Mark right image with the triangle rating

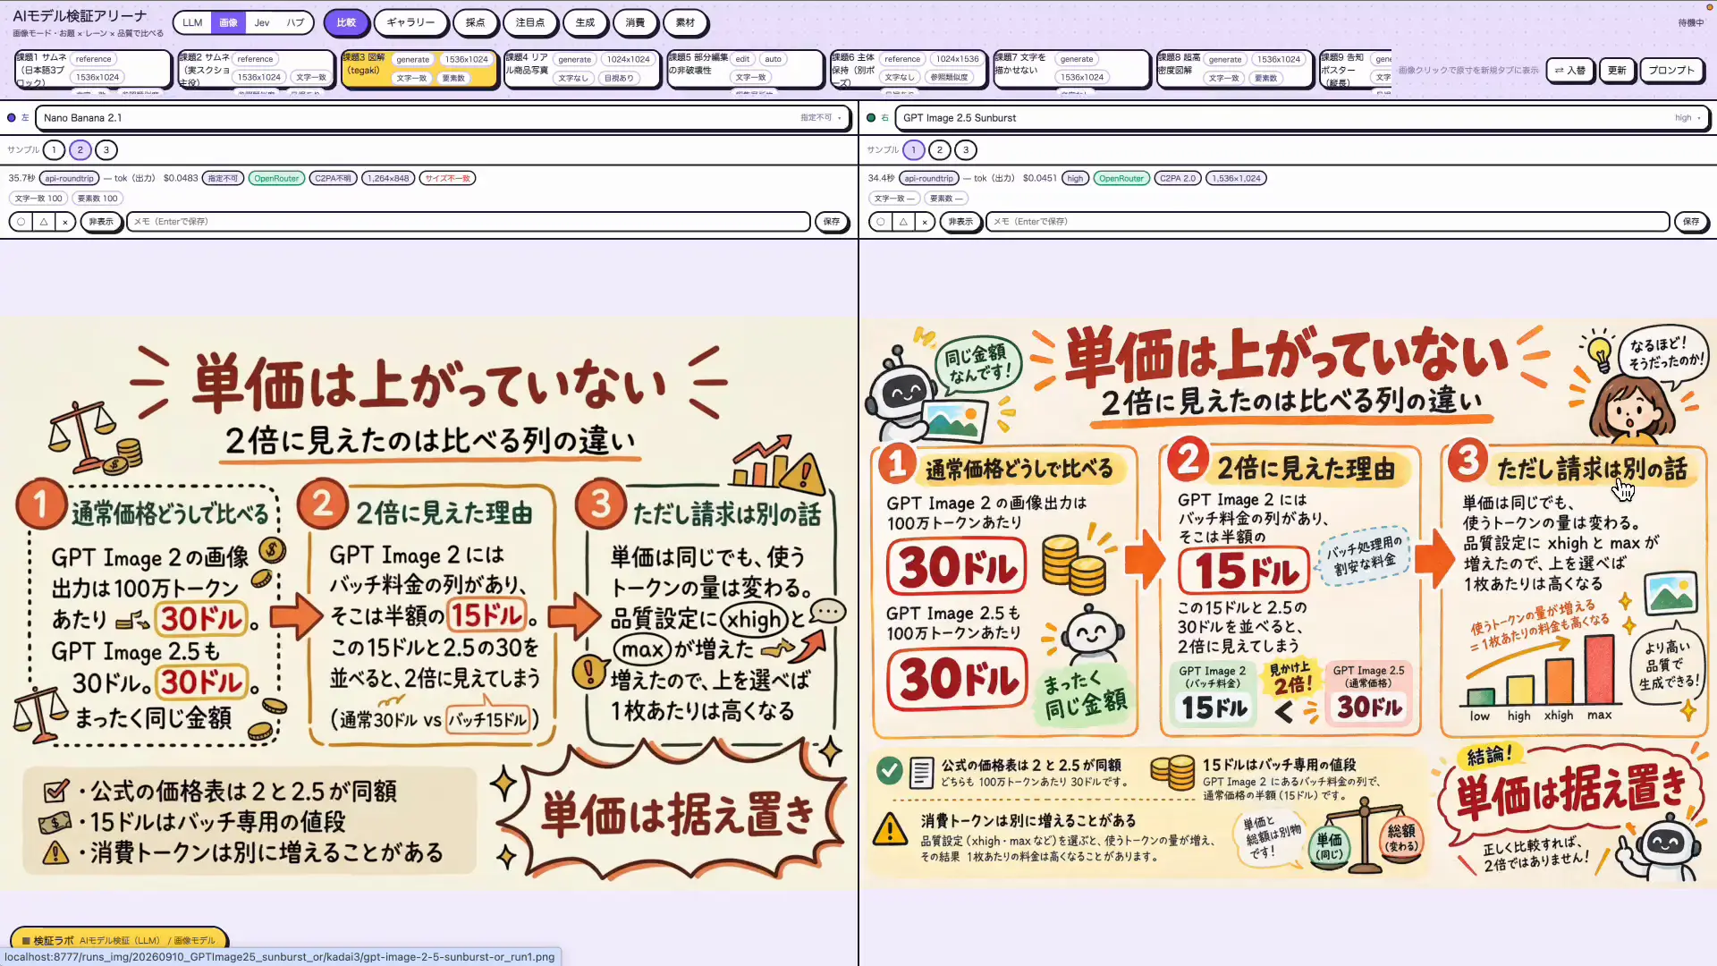903,222
